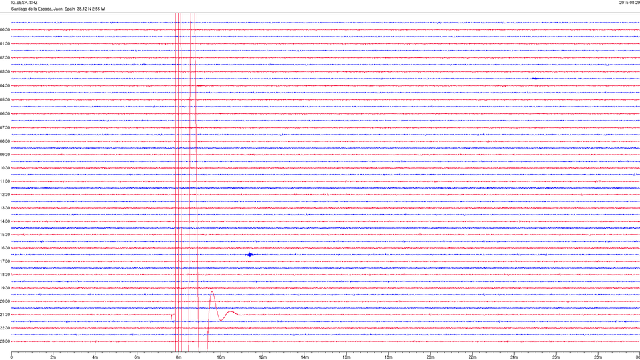Click the 12m tick on the minute axis
This screenshot has width=640, height=360.
click(x=263, y=357)
